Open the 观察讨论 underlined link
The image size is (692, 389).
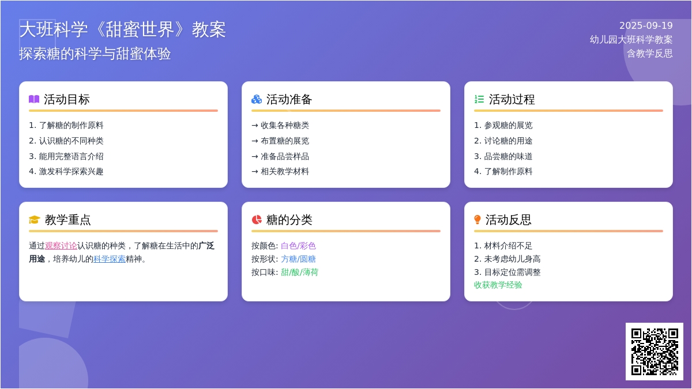pyautogui.click(x=61, y=246)
